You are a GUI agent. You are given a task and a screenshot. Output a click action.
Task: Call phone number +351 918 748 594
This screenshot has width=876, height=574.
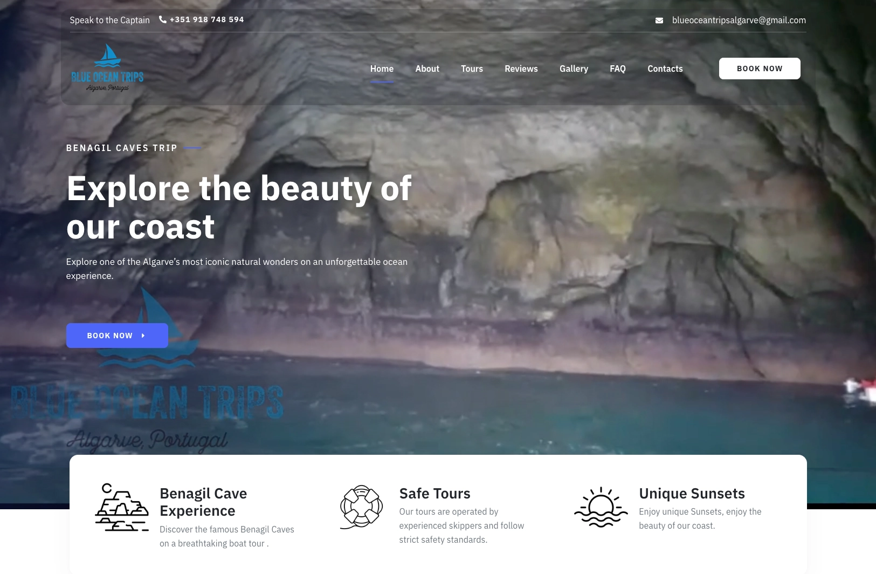tap(206, 19)
